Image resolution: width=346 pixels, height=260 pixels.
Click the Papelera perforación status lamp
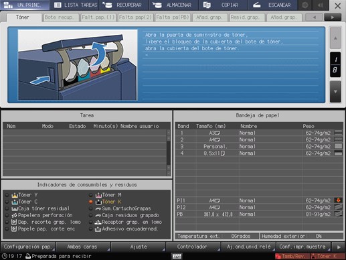click(7, 215)
